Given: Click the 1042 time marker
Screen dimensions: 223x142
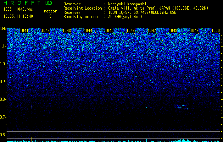Looking at the screenshot, I should [45, 31].
